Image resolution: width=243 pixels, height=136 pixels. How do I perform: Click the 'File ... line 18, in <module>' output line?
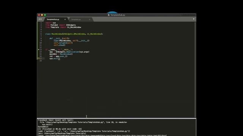[84, 122]
